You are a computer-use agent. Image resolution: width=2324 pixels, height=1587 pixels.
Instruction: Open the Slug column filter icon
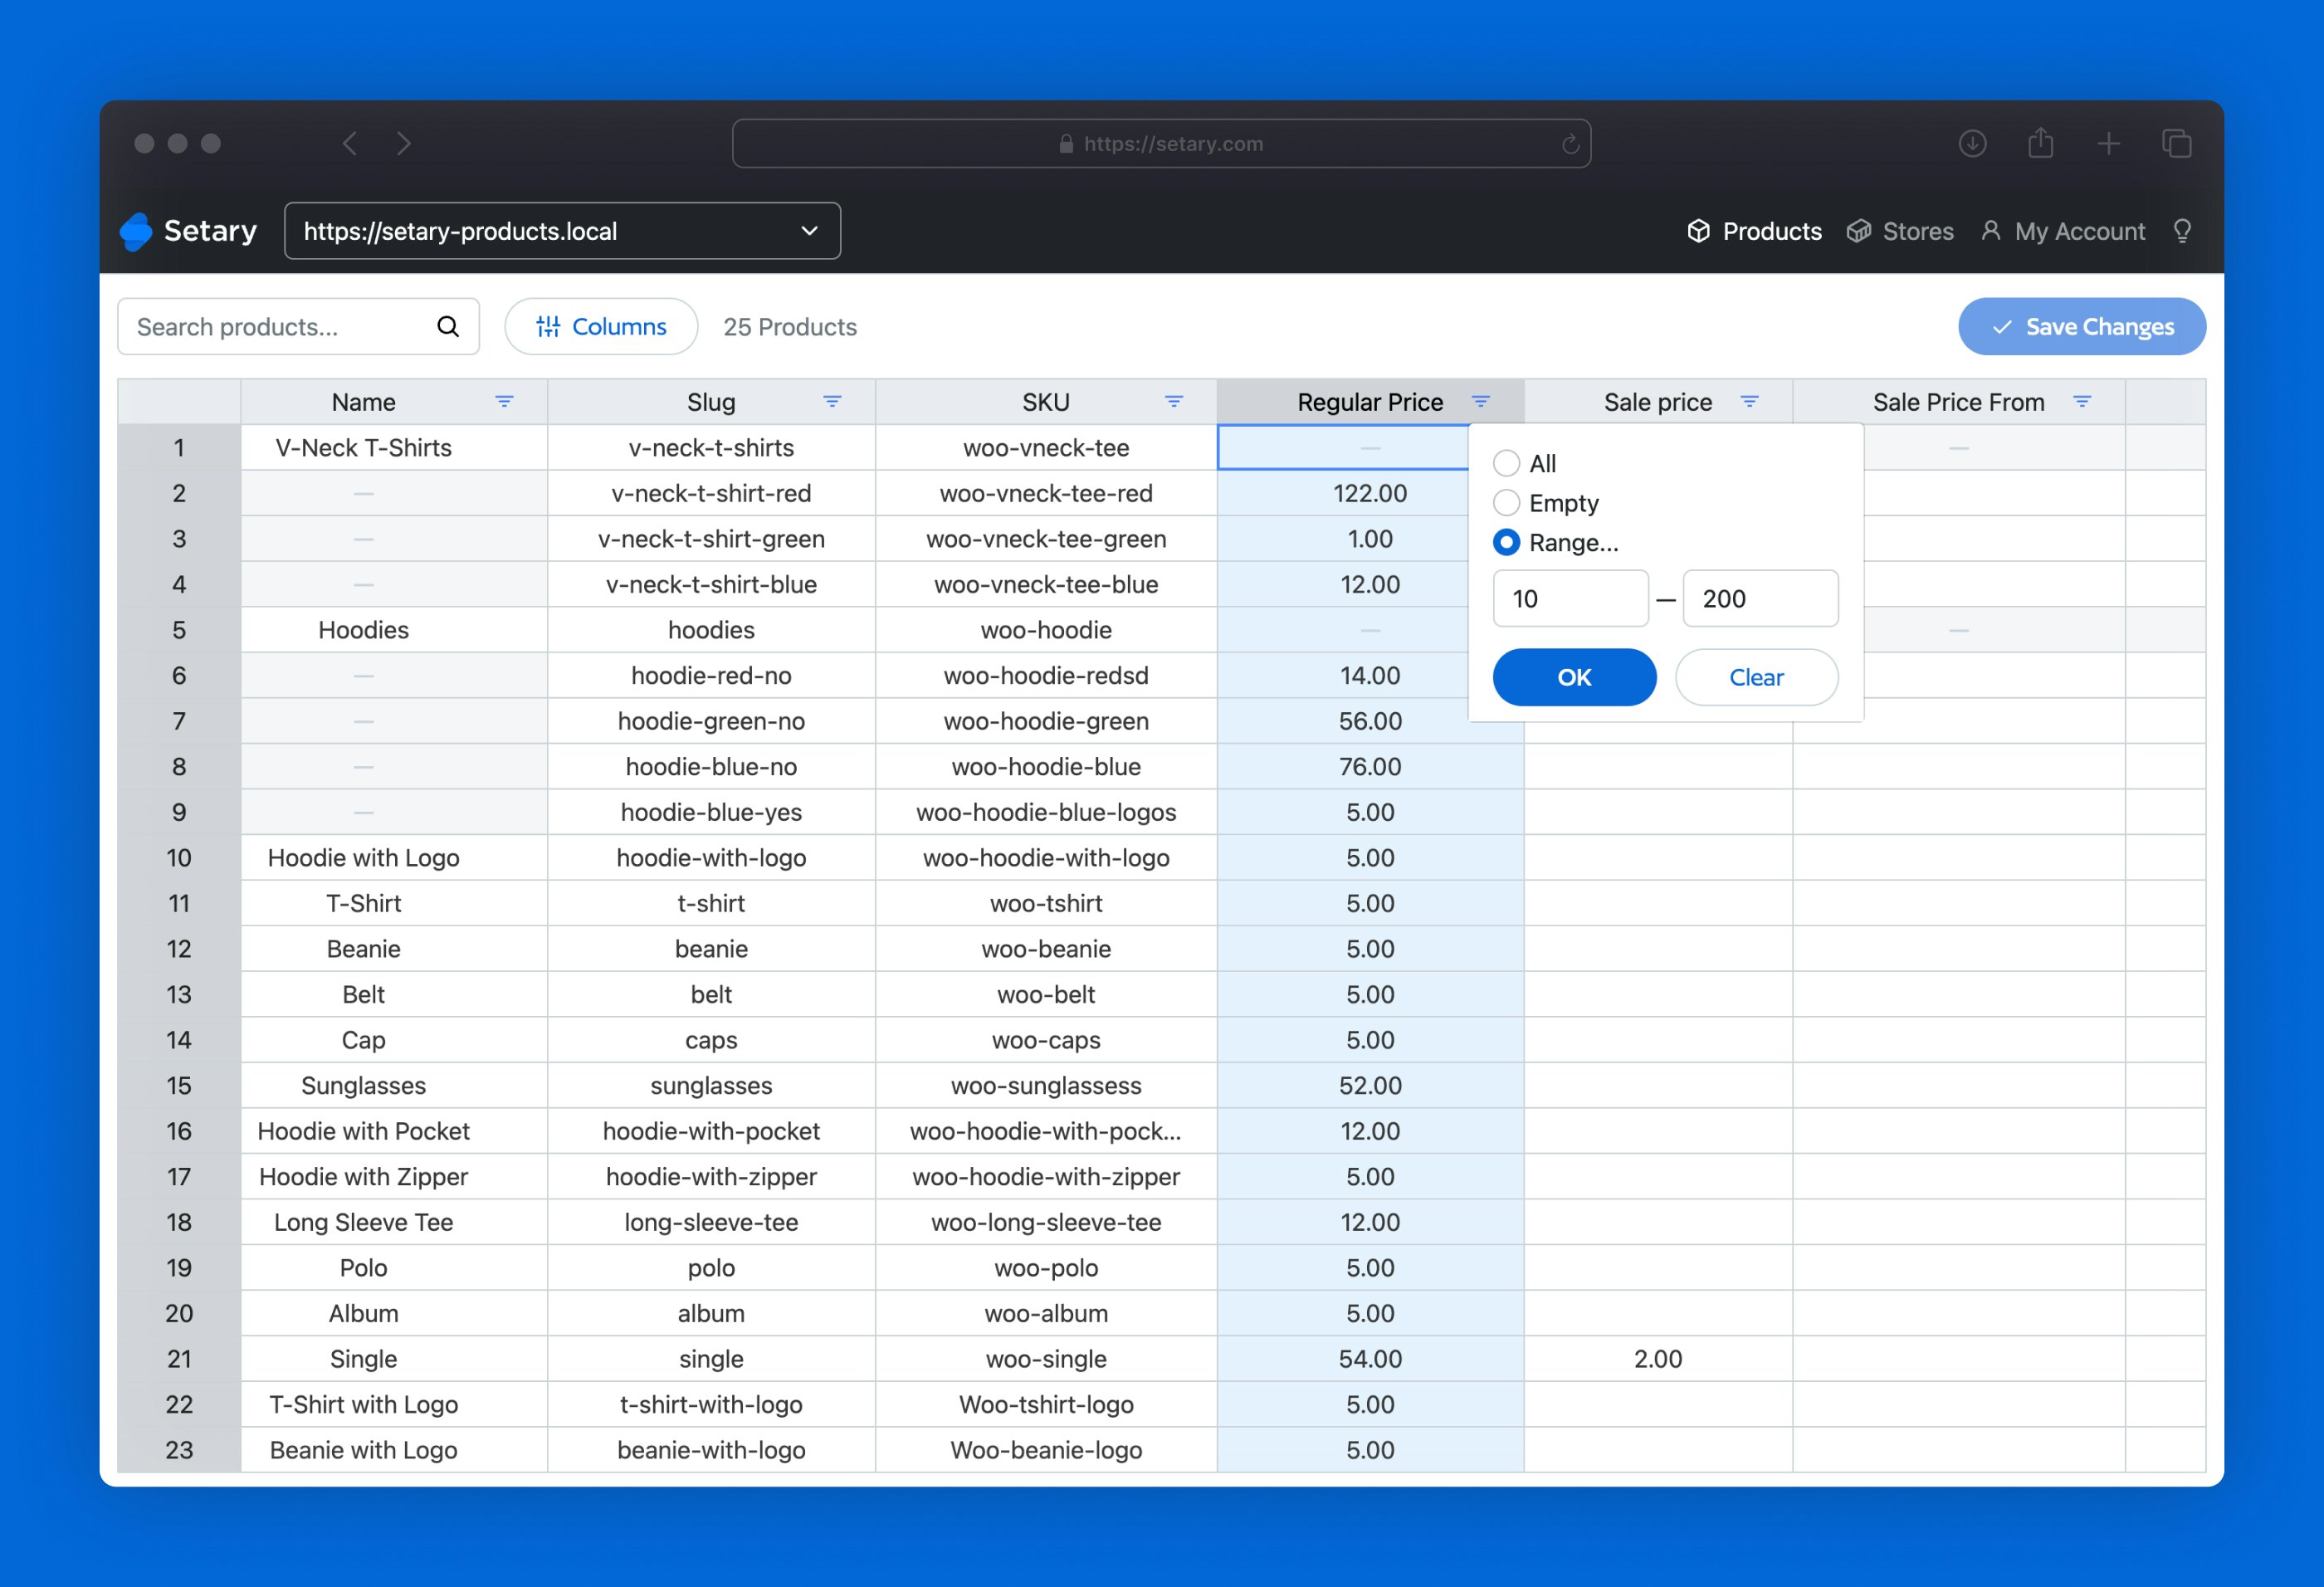coord(832,402)
